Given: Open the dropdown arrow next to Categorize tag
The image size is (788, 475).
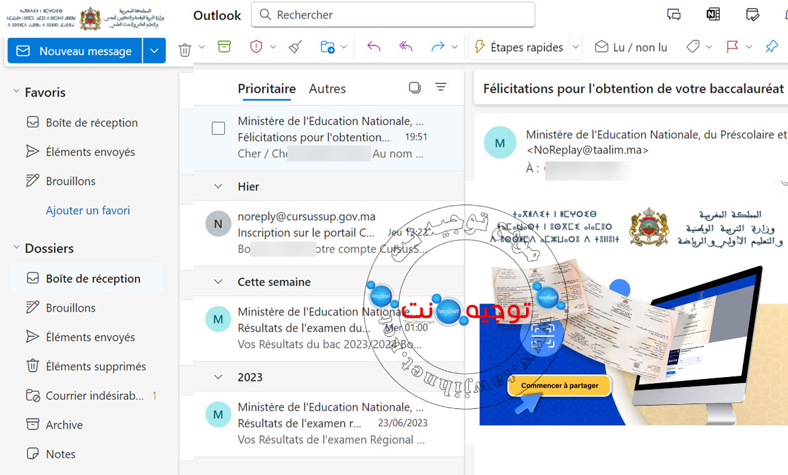Looking at the screenshot, I should point(709,47).
